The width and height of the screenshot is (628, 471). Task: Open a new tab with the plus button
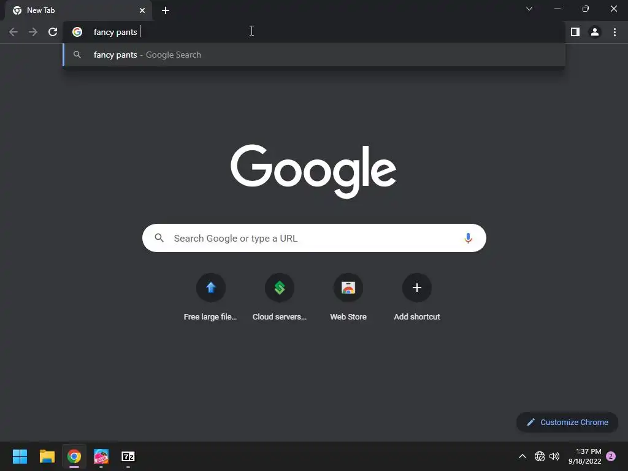pos(166,10)
